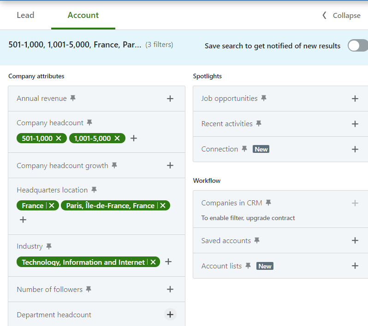The image size is (368, 326).
Task: Pin the Annual revenue filter
Action: [x=73, y=99]
